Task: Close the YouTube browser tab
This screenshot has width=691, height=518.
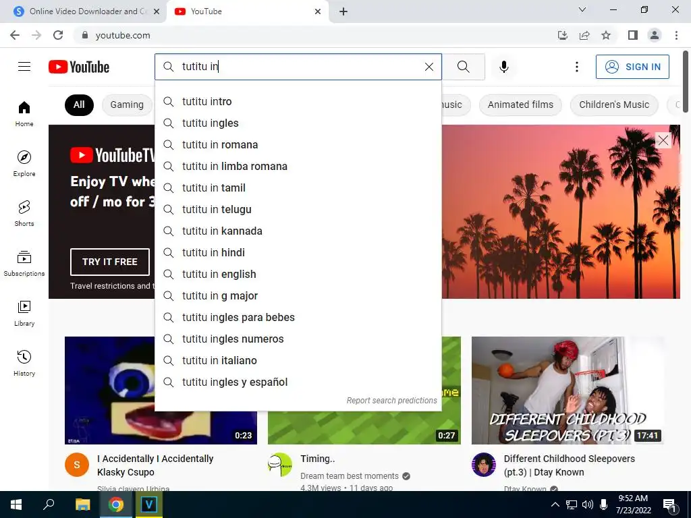Action: click(x=318, y=11)
